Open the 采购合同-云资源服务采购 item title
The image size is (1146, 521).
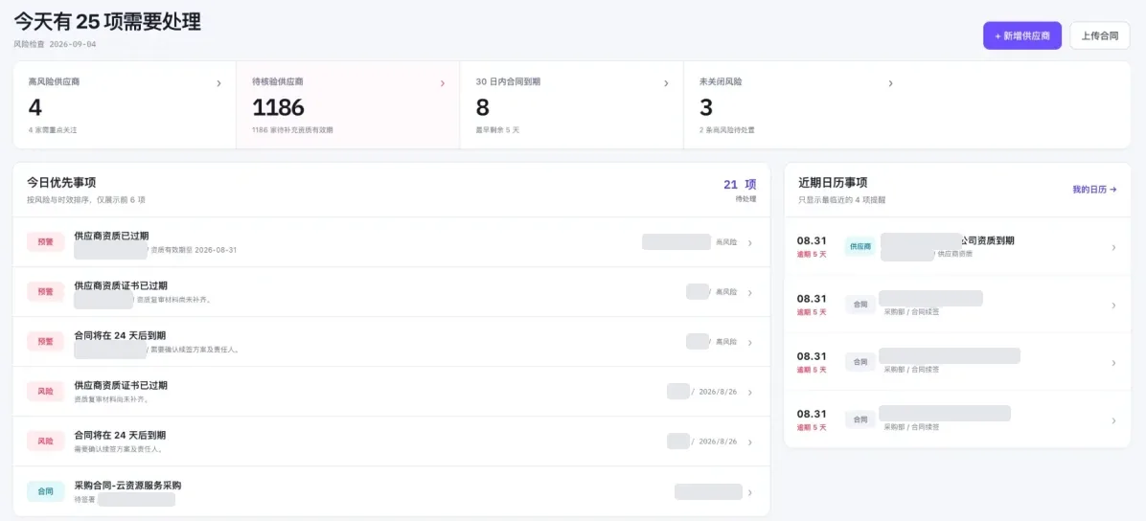point(127,486)
